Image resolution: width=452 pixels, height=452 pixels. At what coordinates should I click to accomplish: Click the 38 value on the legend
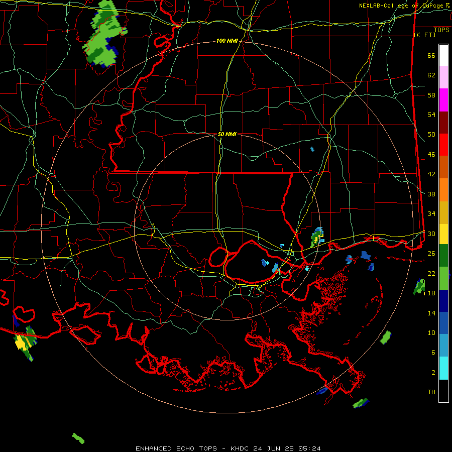(x=431, y=194)
